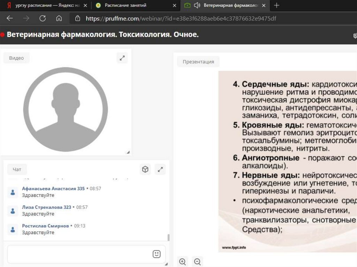Click the Чат panel label
Image resolution: width=357 pixels, height=267 pixels.
17,170
